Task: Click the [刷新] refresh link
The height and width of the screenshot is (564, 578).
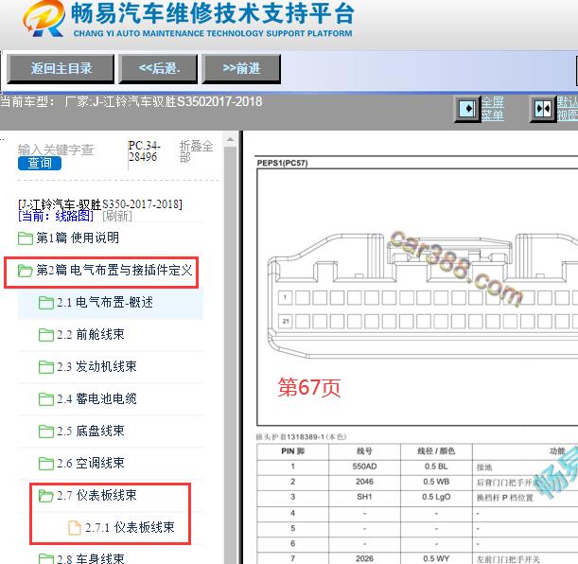Action: (117, 216)
